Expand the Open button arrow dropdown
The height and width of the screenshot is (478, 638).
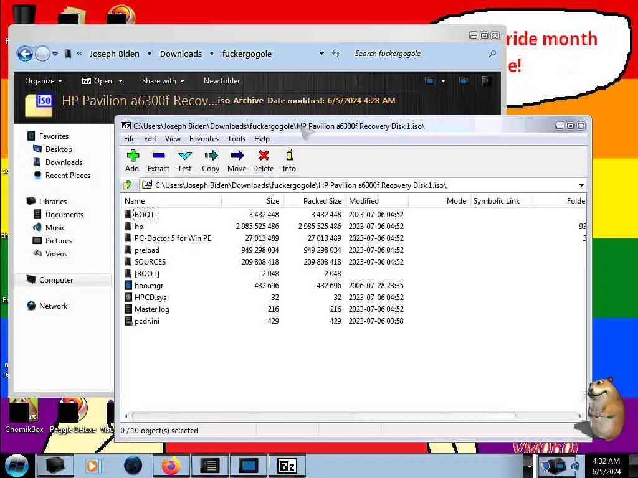point(120,81)
